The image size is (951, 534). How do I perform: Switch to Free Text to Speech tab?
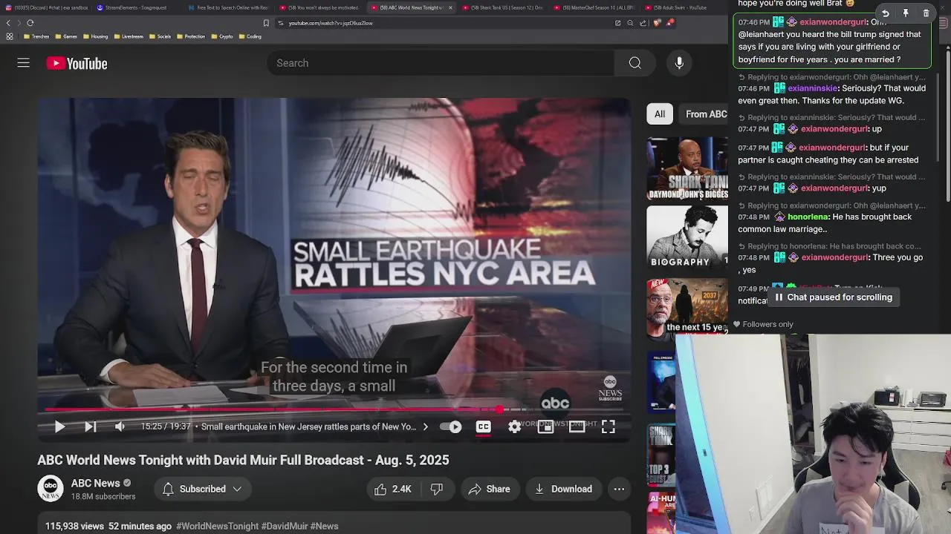230,7
